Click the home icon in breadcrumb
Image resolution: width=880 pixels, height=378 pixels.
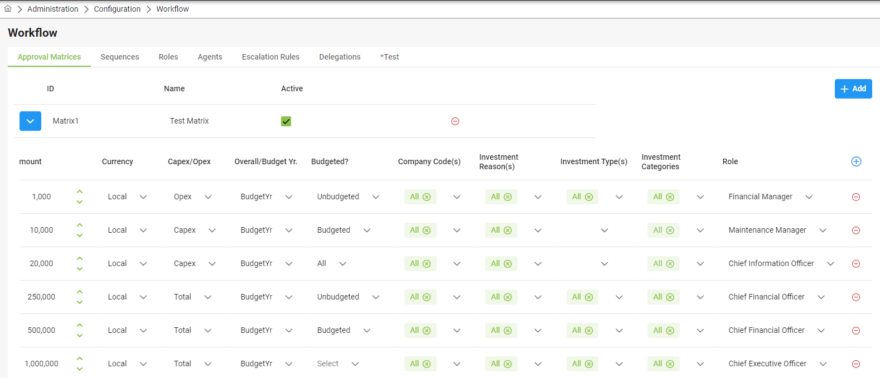[x=8, y=9]
